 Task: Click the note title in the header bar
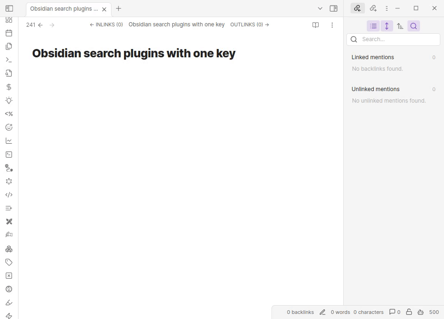coord(176,25)
